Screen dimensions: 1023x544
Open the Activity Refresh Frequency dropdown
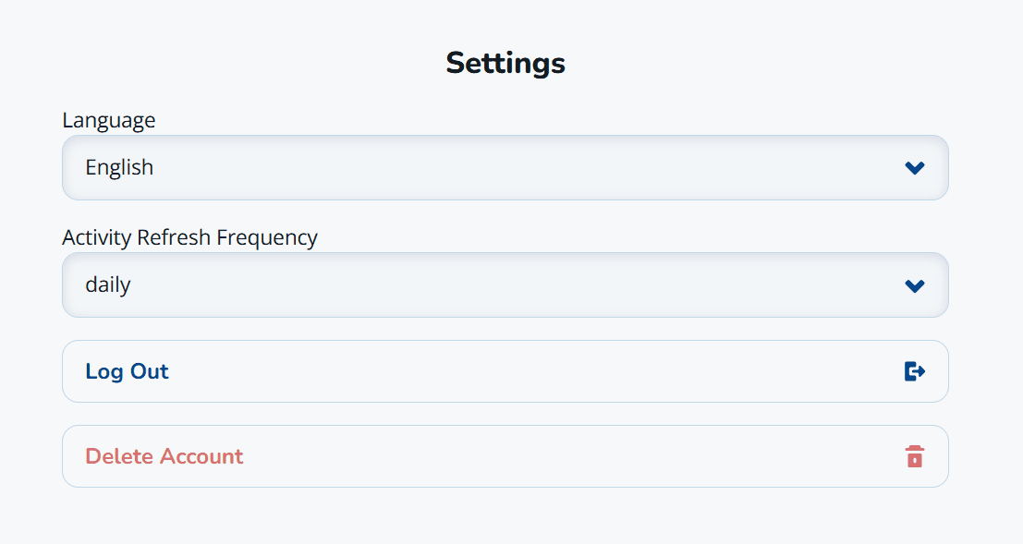point(505,284)
